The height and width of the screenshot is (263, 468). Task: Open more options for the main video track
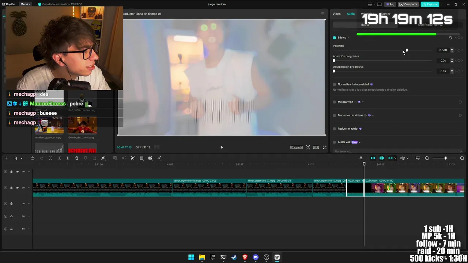(x=29, y=188)
